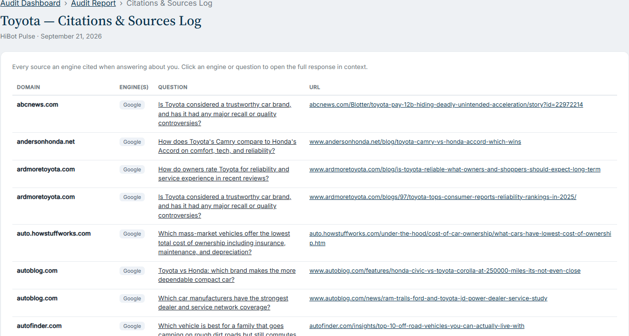Select the abcnews.com domain cell

(38, 105)
